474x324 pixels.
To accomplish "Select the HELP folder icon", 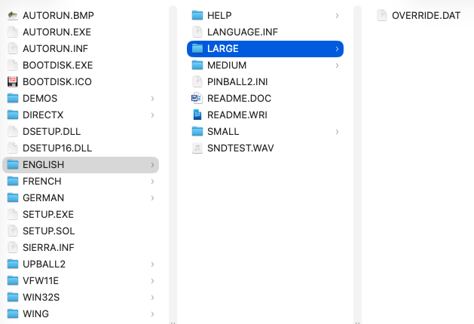I will (x=197, y=15).
